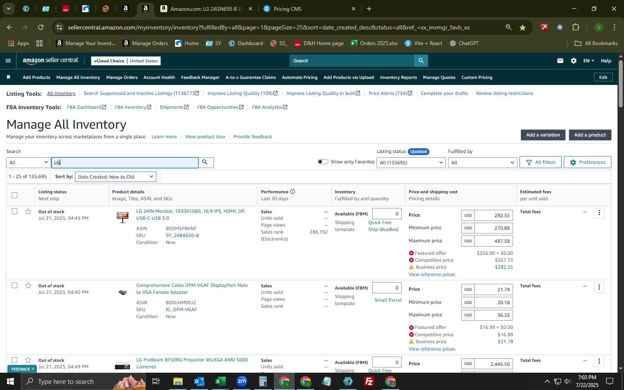Click the bookmark flag icon in nav bar
Screen dimensions: 624x390
(x=8, y=77)
